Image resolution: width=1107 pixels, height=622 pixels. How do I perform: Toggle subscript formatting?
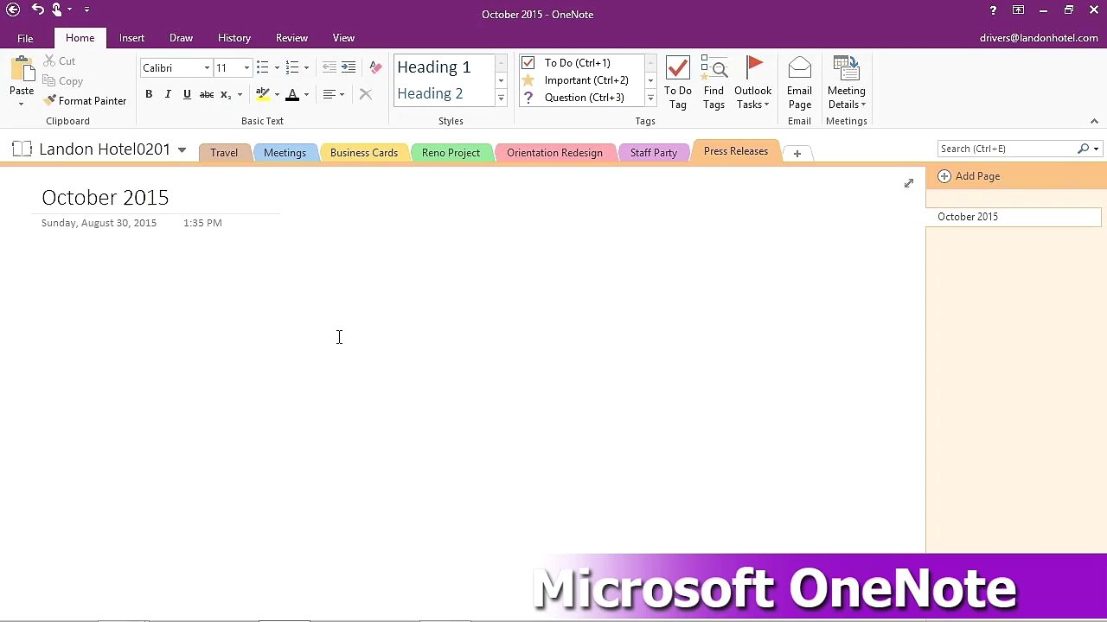226,94
